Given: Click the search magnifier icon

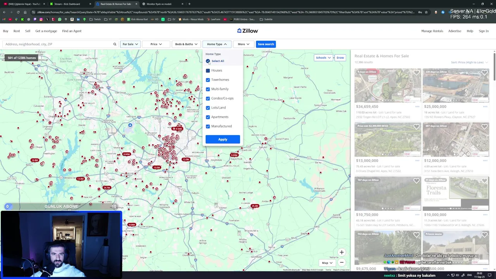Looking at the screenshot, I should click(x=115, y=44).
